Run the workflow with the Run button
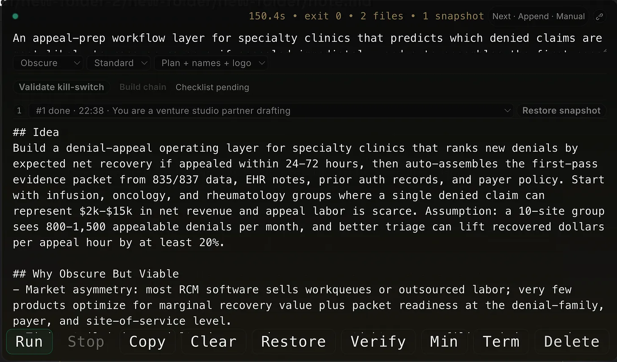 pos(29,341)
